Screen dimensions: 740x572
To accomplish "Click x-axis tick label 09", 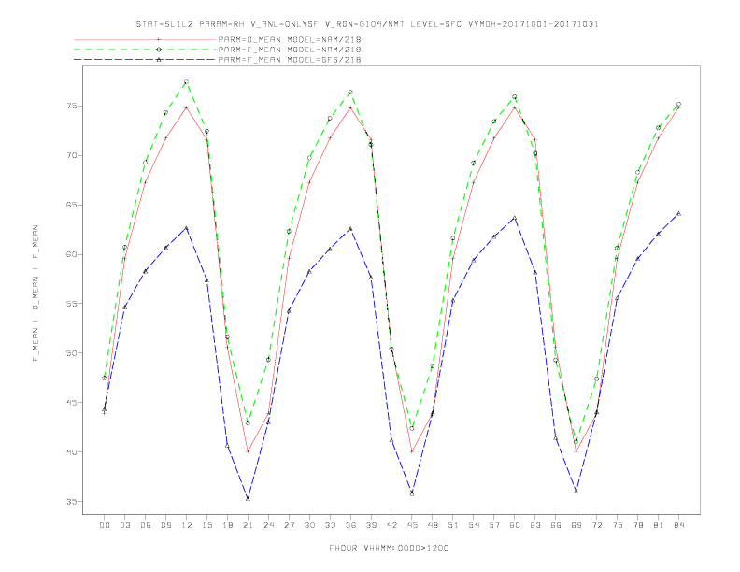I will [165, 525].
